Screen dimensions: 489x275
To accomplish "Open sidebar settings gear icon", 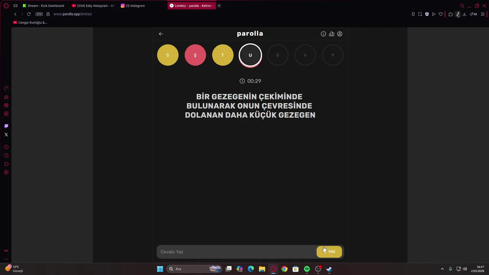I will point(6,172).
